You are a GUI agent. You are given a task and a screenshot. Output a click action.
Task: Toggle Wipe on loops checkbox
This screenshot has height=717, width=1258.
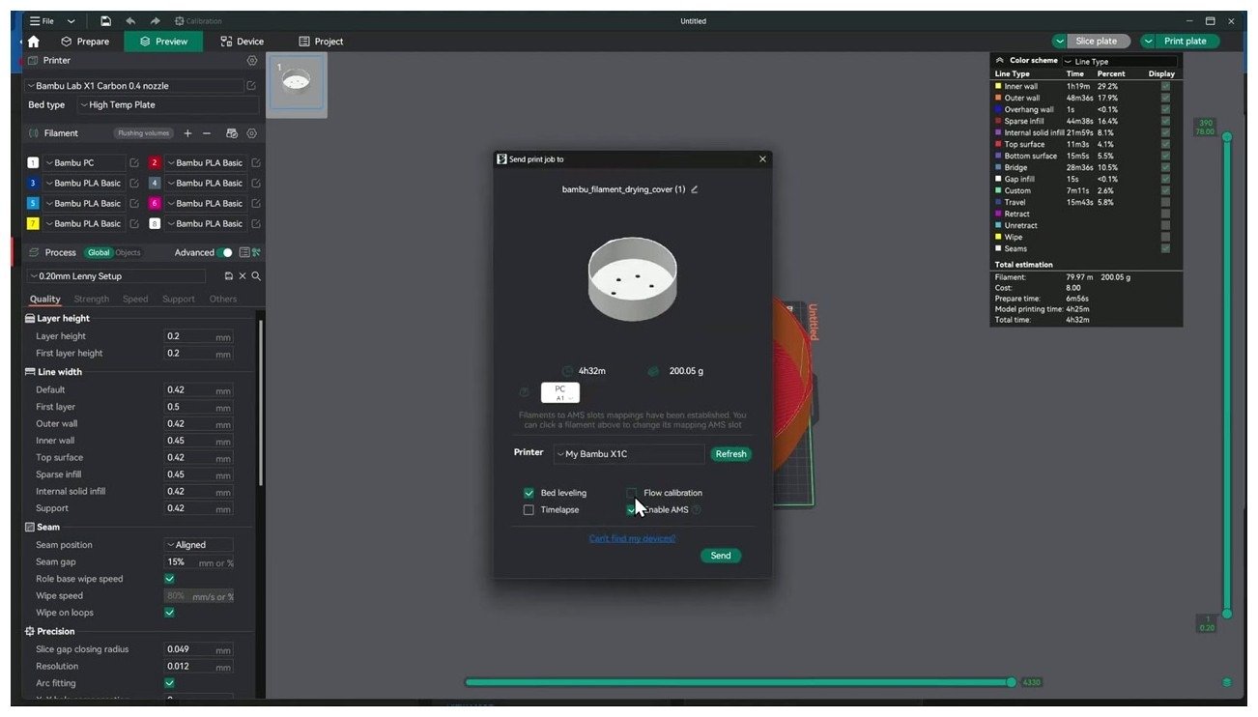tap(169, 613)
